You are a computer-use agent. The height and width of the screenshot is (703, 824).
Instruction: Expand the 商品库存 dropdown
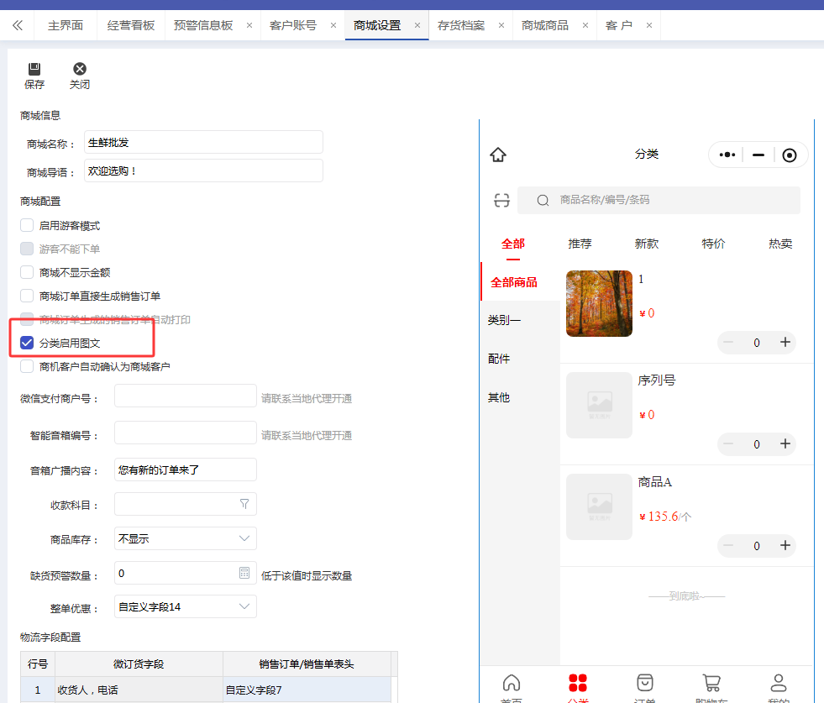[x=244, y=538]
